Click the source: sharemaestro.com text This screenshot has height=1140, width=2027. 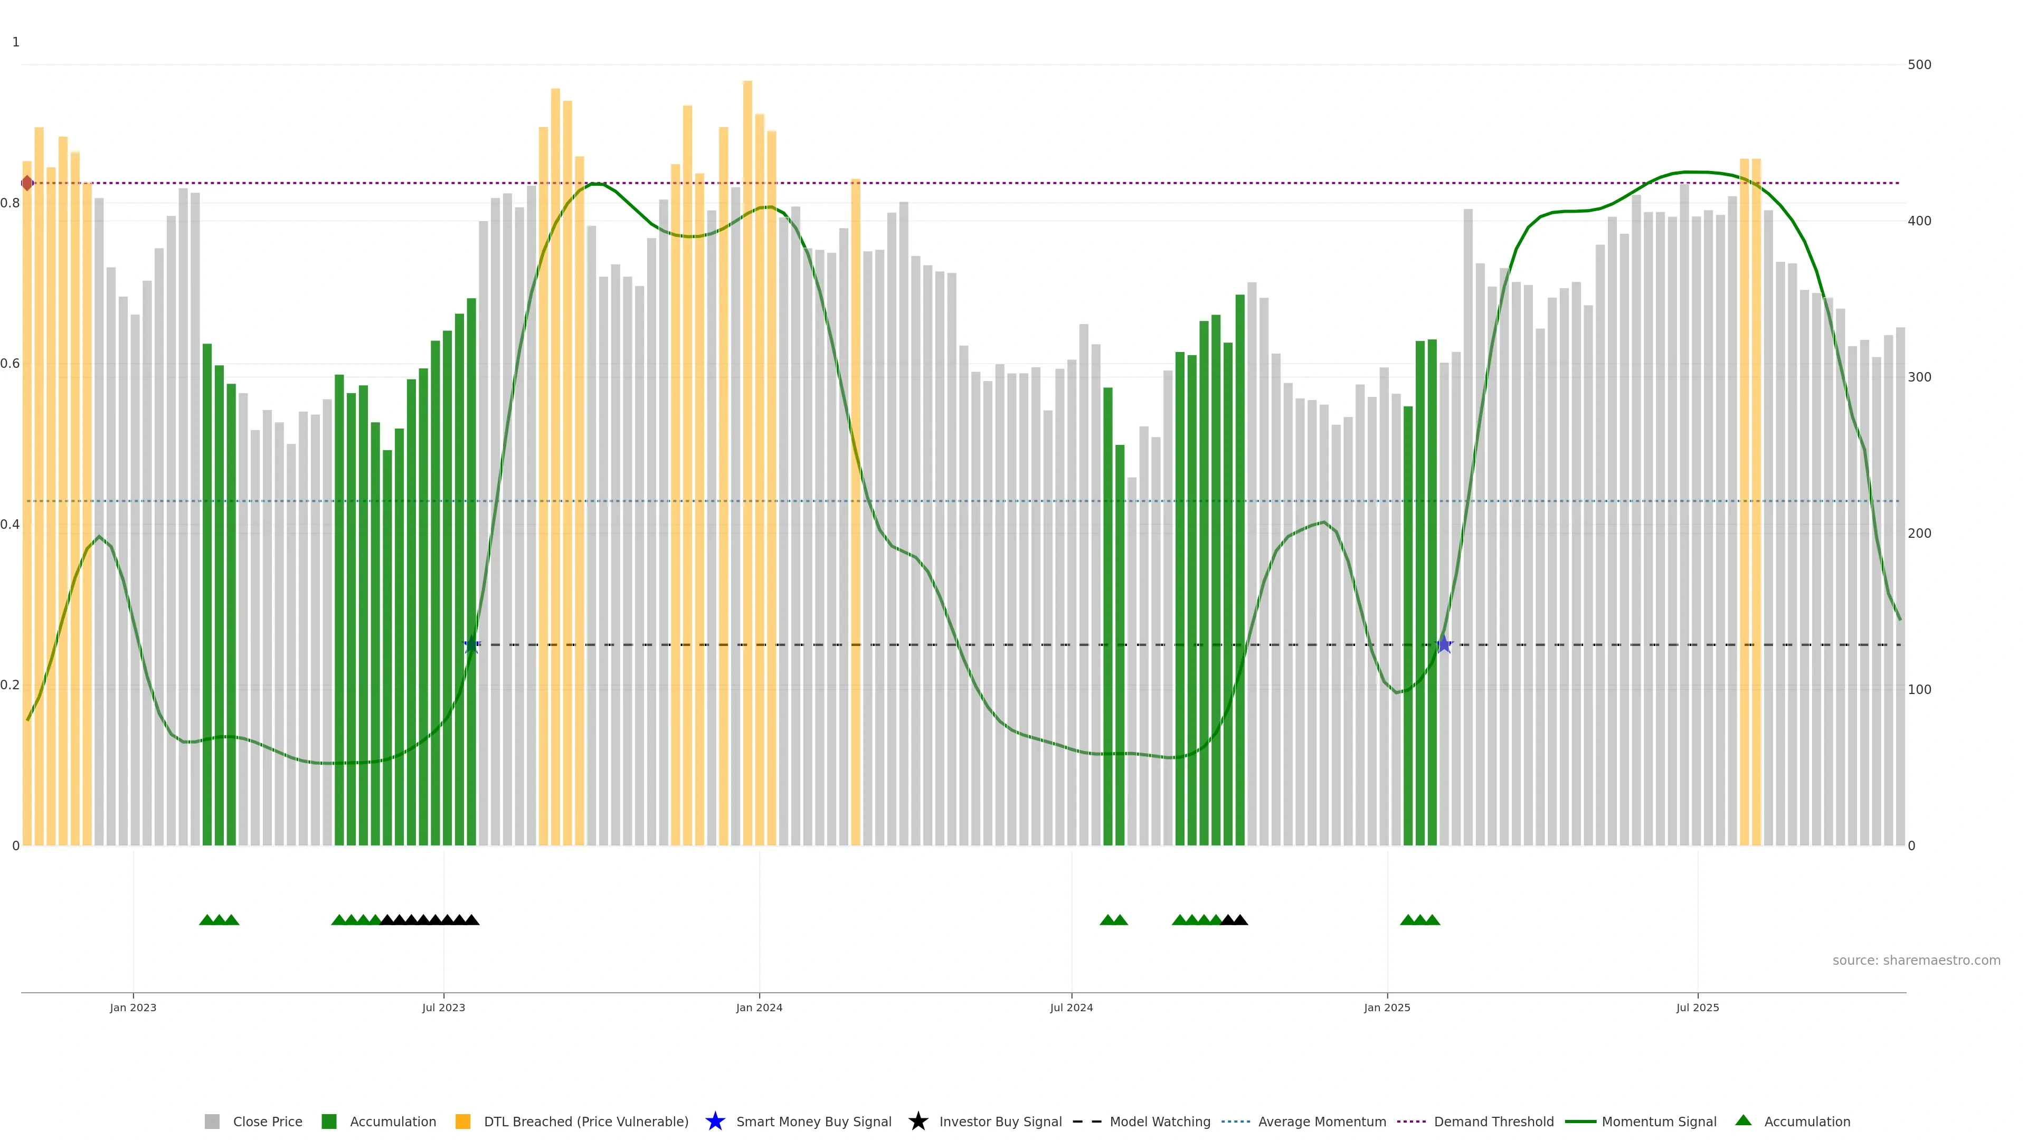click(x=1916, y=961)
